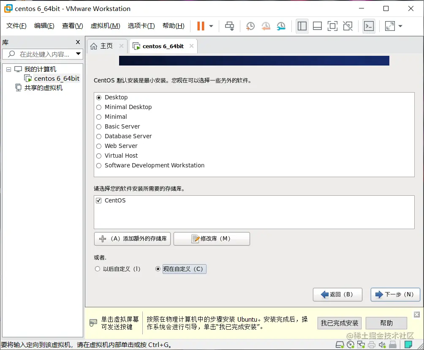
Task: Click the 修改库 (M) button
Action: (x=212, y=239)
